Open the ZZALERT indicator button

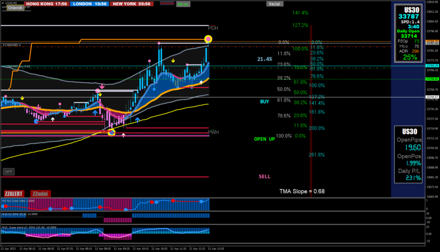[14, 194]
